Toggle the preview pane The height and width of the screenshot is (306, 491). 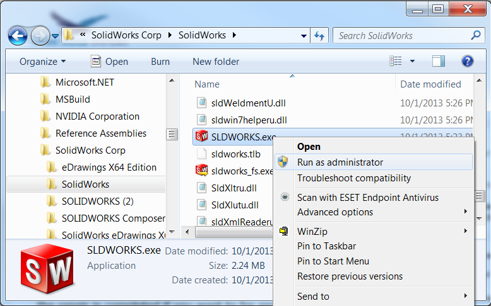pos(439,61)
